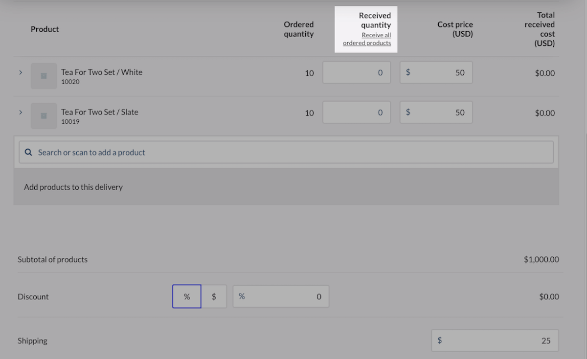Edit the Shipping amount field
This screenshot has width=587, height=359.
[495, 340]
